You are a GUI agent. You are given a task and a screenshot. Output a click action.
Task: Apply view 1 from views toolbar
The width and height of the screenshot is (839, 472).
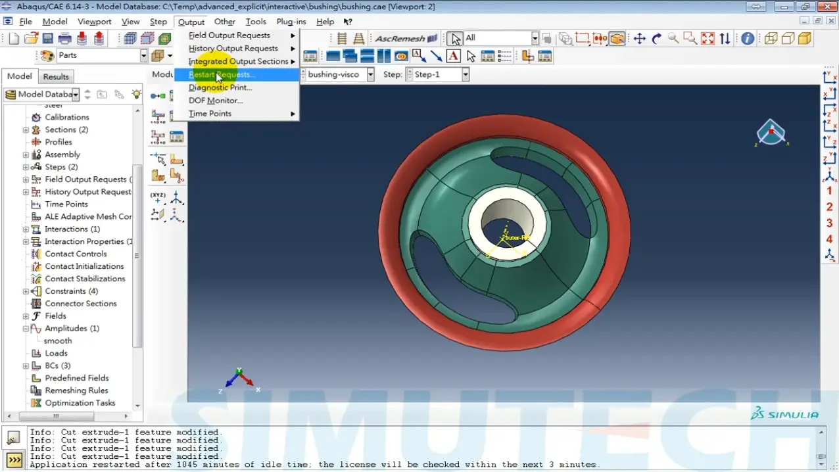830,191
